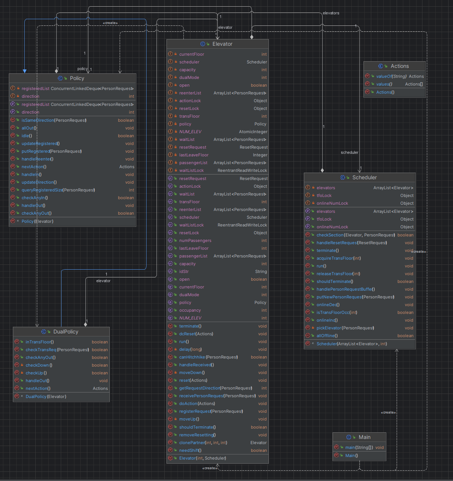Click the class icon beside the Main title
The width and height of the screenshot is (453, 481).
point(349,437)
